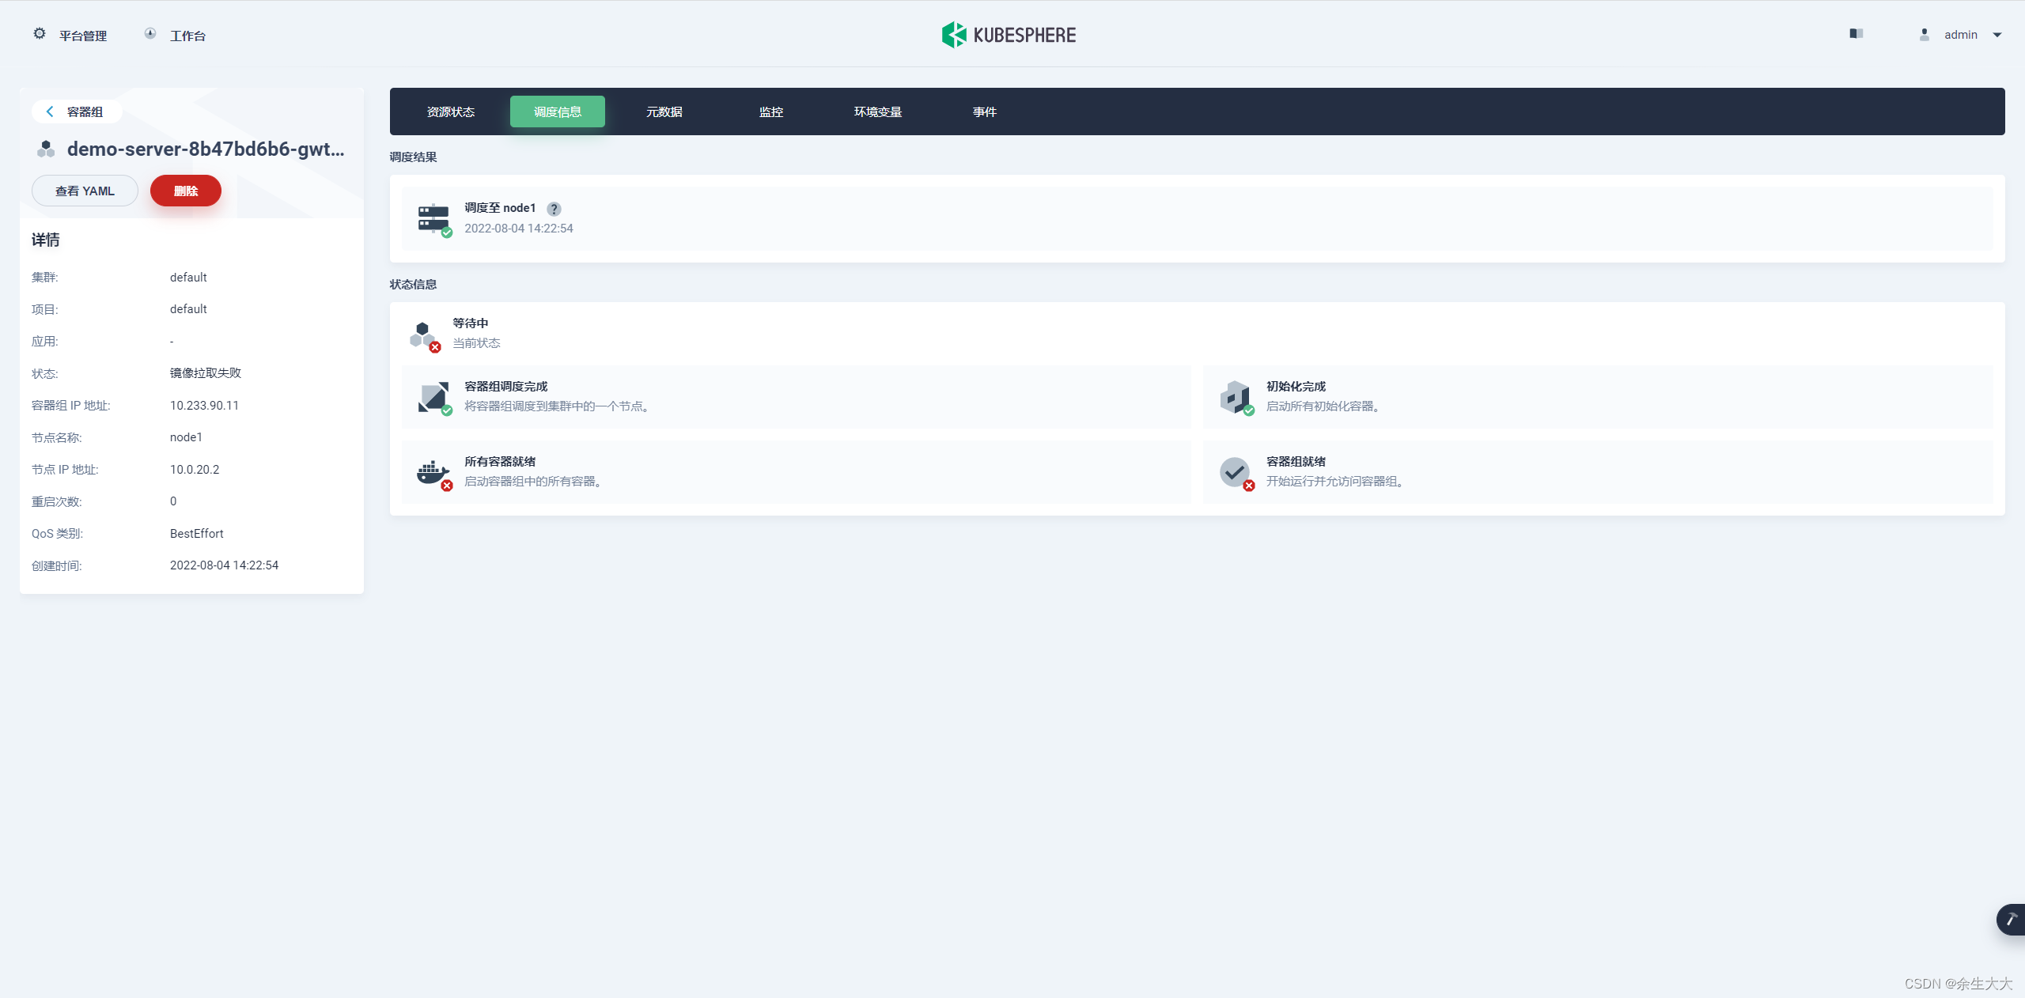This screenshot has height=998, width=2025.
Task: Select the 事件 events tab
Action: (985, 112)
